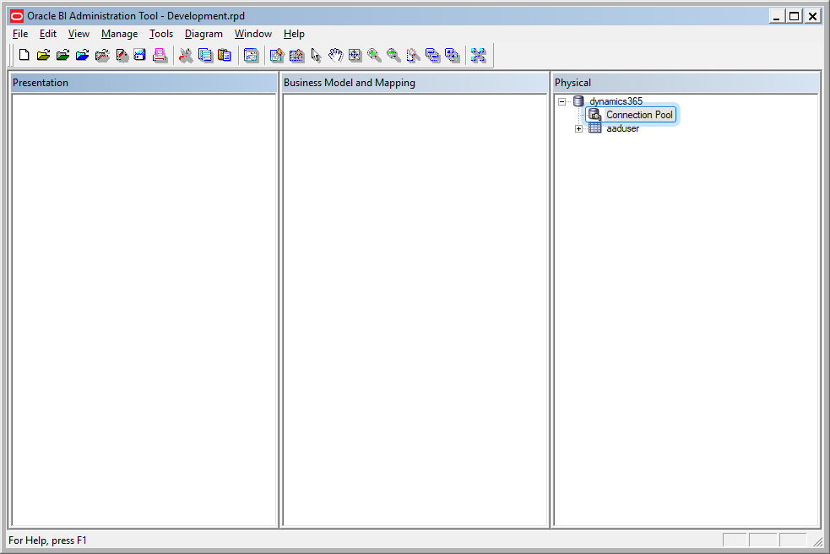Select the dynamics365 database item
Viewport: 830px width, 554px height.
coord(616,101)
